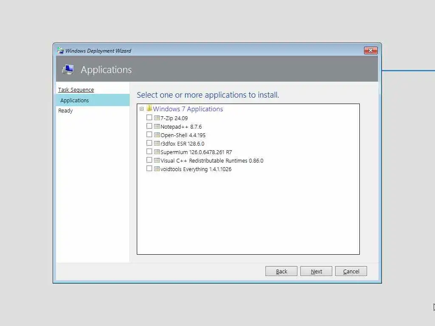
Task: Click the Supermium application list icon
Action: tap(157, 152)
